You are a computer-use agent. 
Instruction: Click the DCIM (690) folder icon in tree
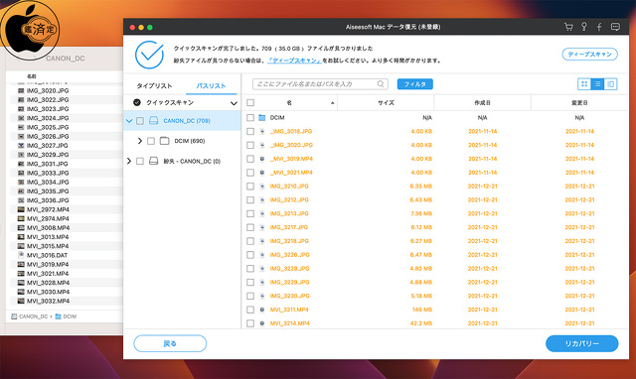(x=164, y=141)
